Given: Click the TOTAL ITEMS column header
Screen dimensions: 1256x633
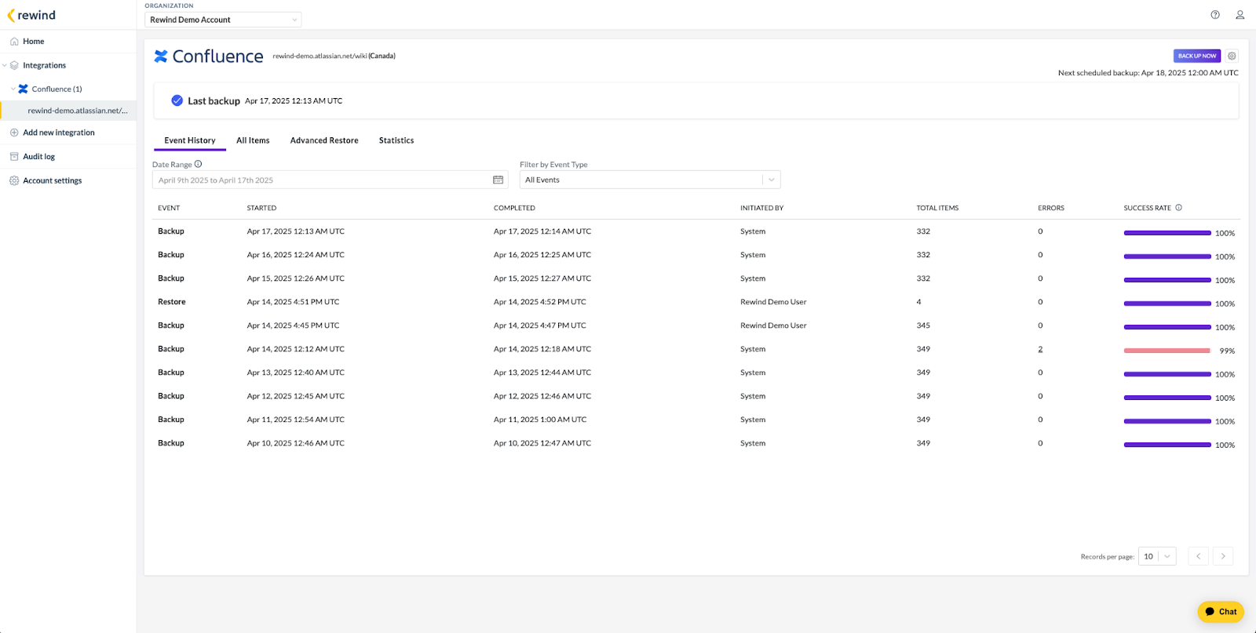Looking at the screenshot, I should (937, 208).
